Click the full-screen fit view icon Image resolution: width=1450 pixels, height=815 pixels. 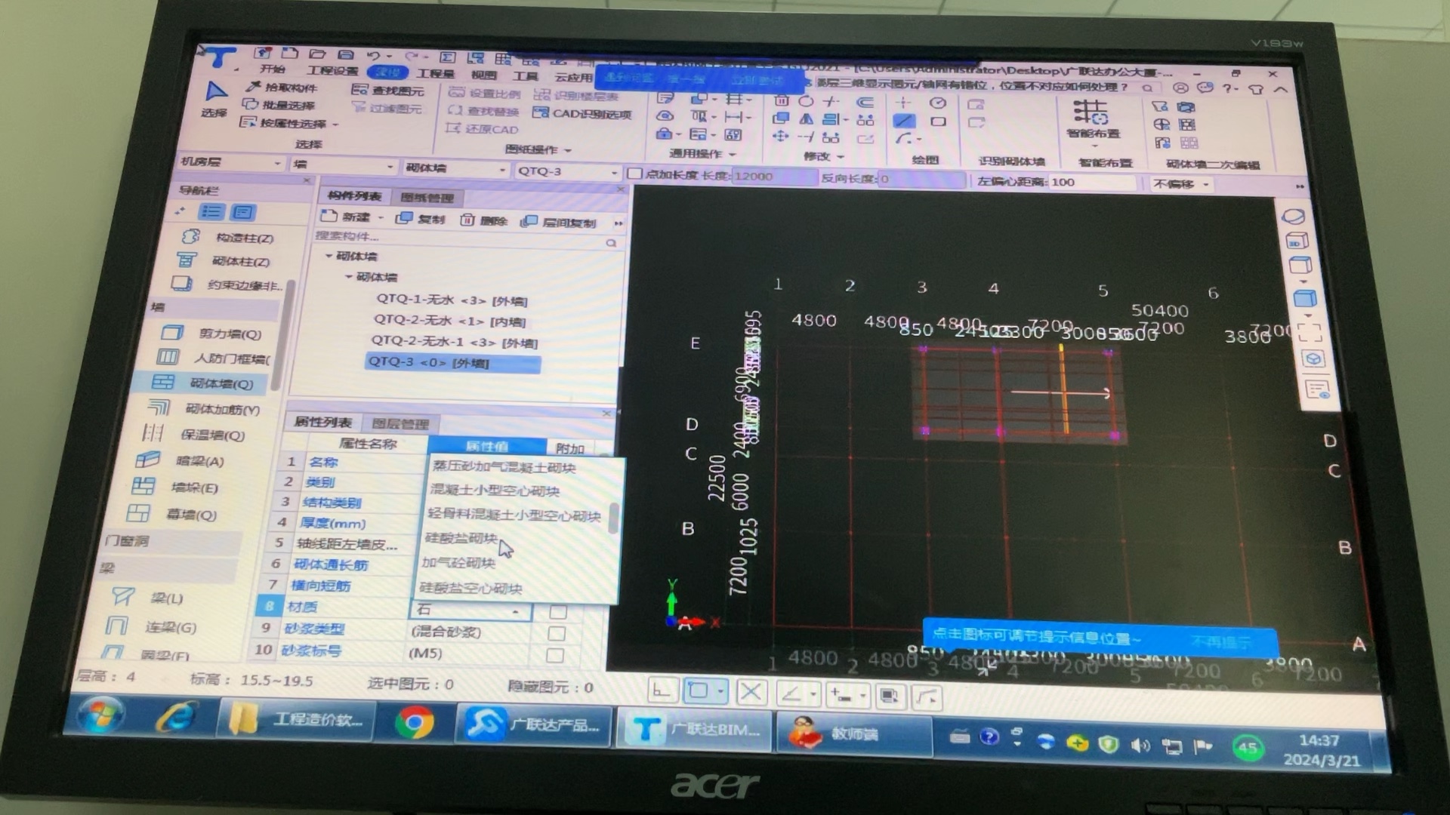(x=1310, y=333)
